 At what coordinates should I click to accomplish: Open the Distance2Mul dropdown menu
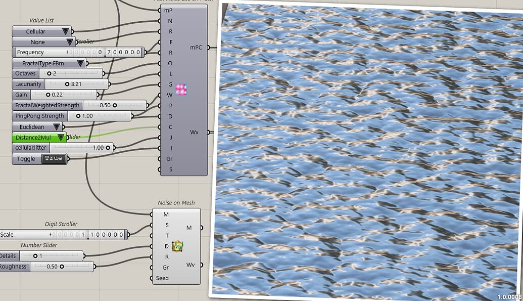[60, 137]
